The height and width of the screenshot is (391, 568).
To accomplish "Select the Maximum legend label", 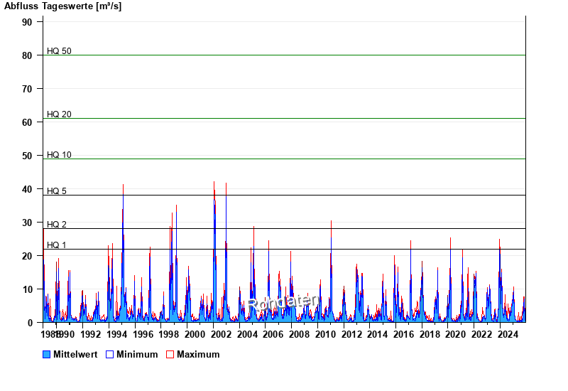I will click(198, 354).
